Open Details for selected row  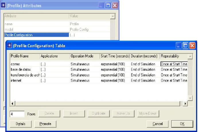pyautogui.click(x=21, y=124)
